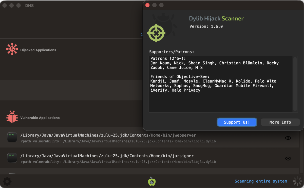The image size is (304, 188).
Task: Click the red Vulnerable Applications bug icon
Action: (x=12, y=117)
